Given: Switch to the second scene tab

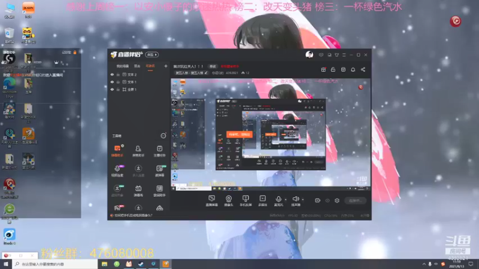Looking at the screenshot, I should [137, 66].
